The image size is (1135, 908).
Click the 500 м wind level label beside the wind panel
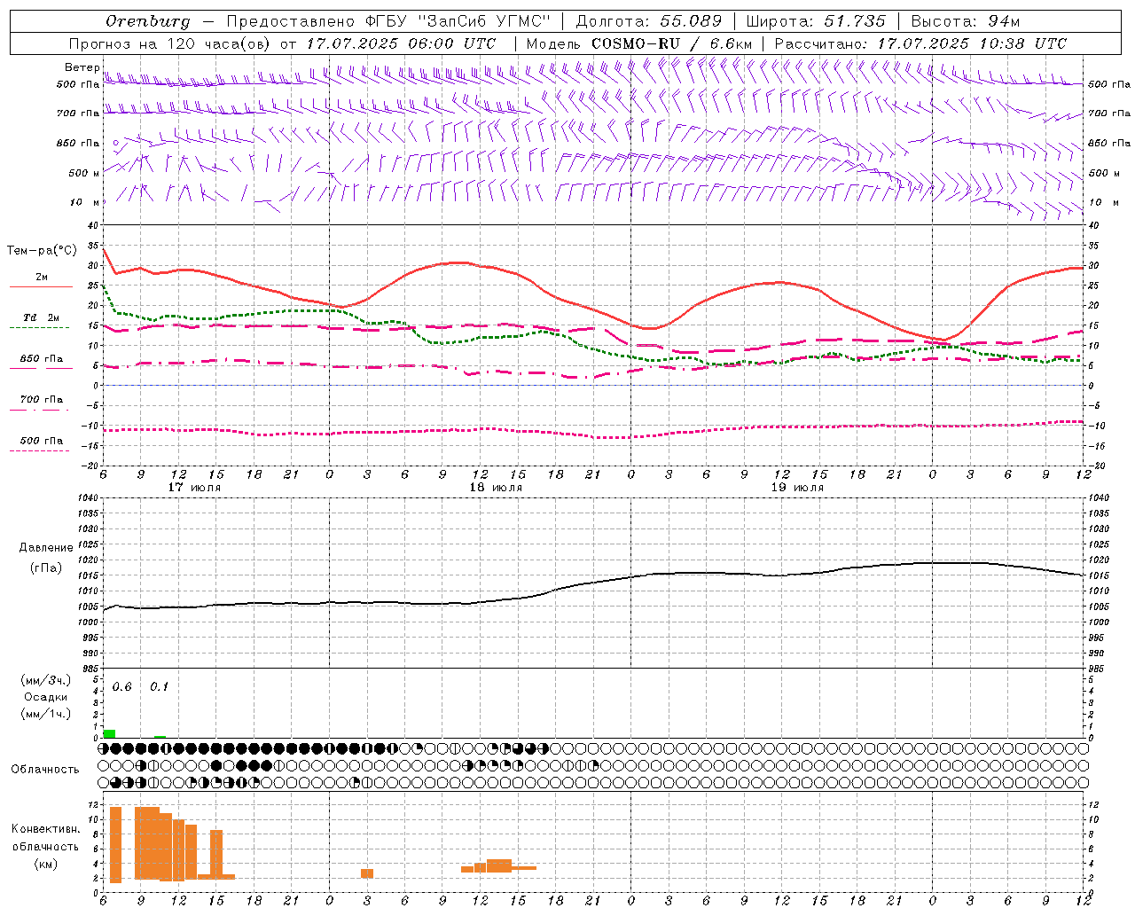pos(84,173)
